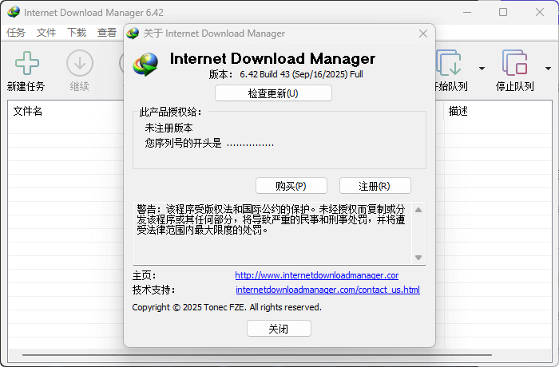
Task: Click the 新建任务 add icon
Action: pyautogui.click(x=26, y=63)
